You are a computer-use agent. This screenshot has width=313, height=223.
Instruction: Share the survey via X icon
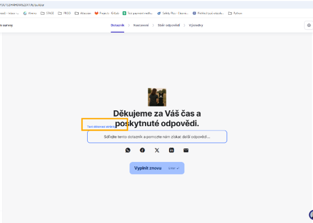(157, 150)
